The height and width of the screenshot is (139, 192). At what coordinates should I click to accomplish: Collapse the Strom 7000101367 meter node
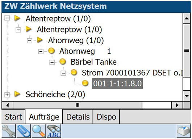point(63,73)
